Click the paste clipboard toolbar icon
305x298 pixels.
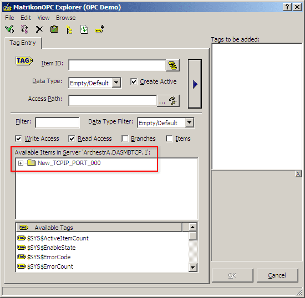tap(54, 29)
